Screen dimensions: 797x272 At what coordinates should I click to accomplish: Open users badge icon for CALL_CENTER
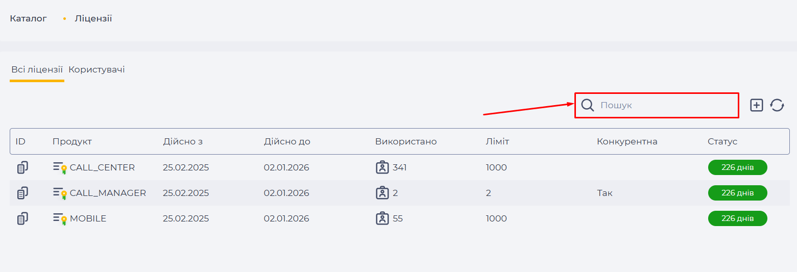[x=382, y=167]
